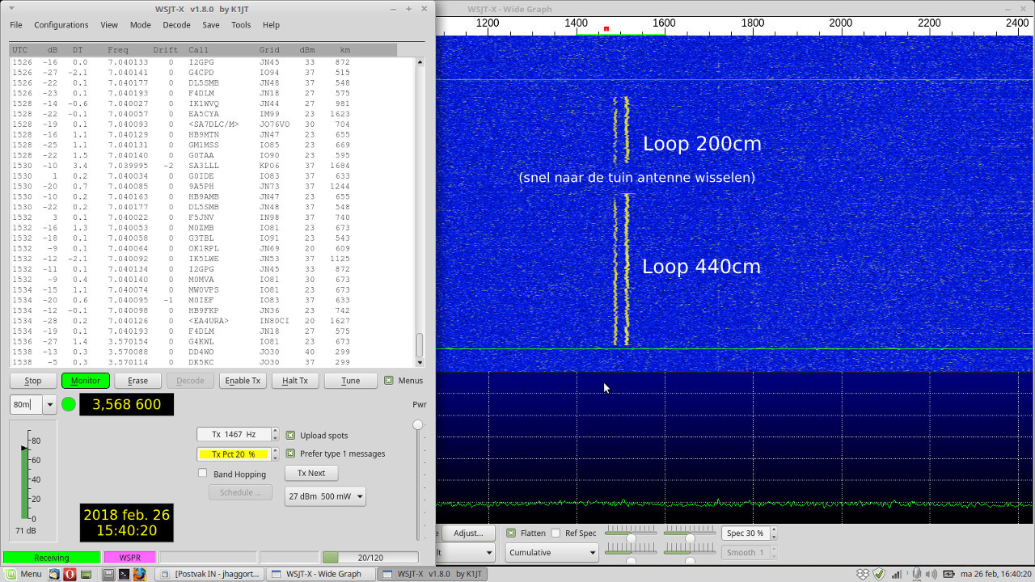Open the terminal launcher in the taskbar

pos(124,574)
